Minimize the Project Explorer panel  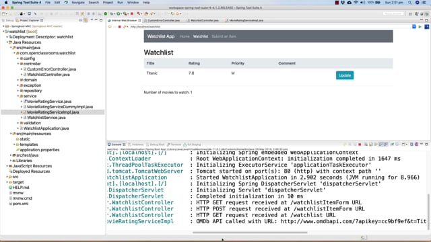click(96, 20)
